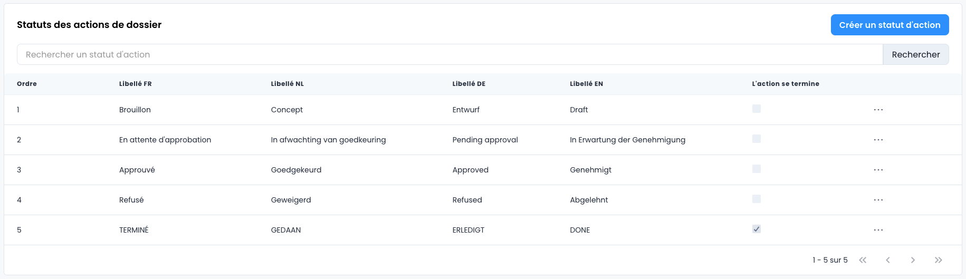Open the more options menu for Approuvé
The image size is (966, 279).
click(878, 170)
